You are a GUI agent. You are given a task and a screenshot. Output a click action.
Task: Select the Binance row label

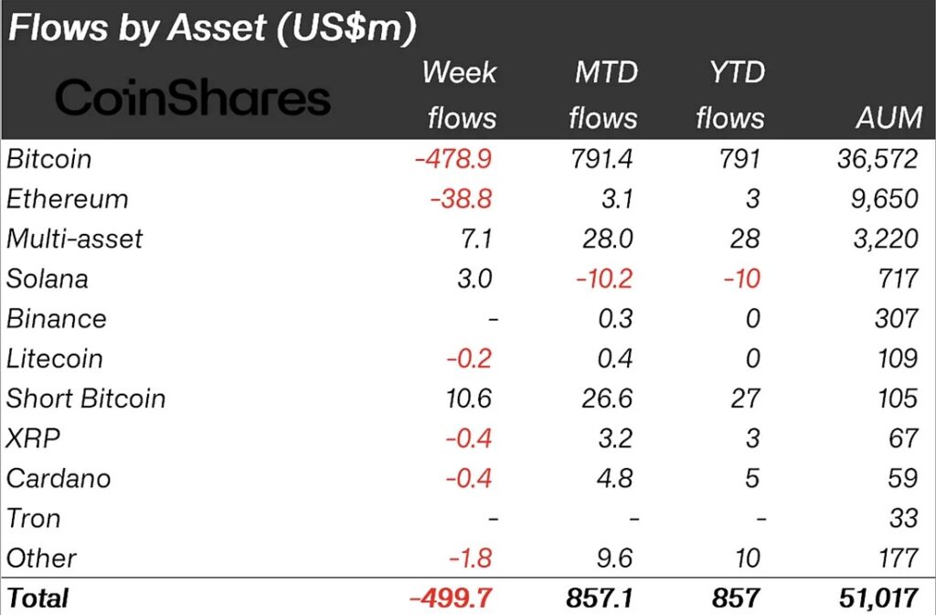tap(57, 319)
